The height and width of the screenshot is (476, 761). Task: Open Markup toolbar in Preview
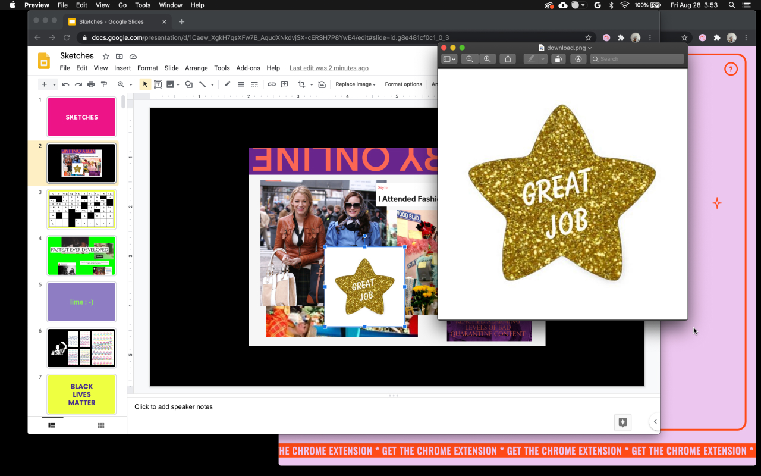[578, 59]
